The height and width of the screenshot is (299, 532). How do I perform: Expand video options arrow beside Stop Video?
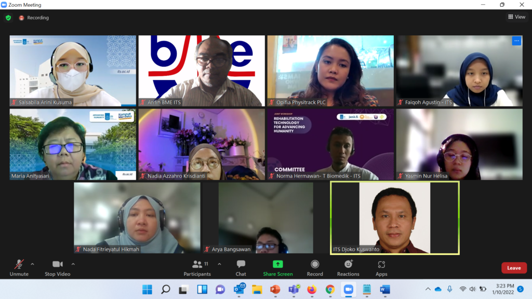pos(73,264)
